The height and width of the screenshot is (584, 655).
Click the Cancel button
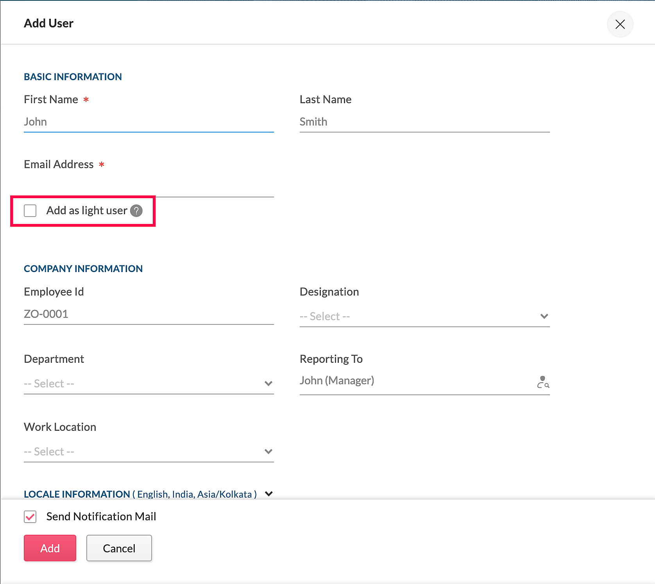(119, 548)
